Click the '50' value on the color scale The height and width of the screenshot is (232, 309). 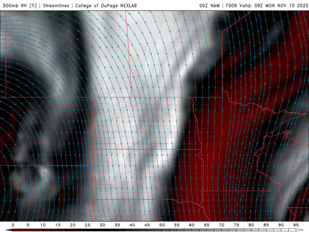coord(162,225)
